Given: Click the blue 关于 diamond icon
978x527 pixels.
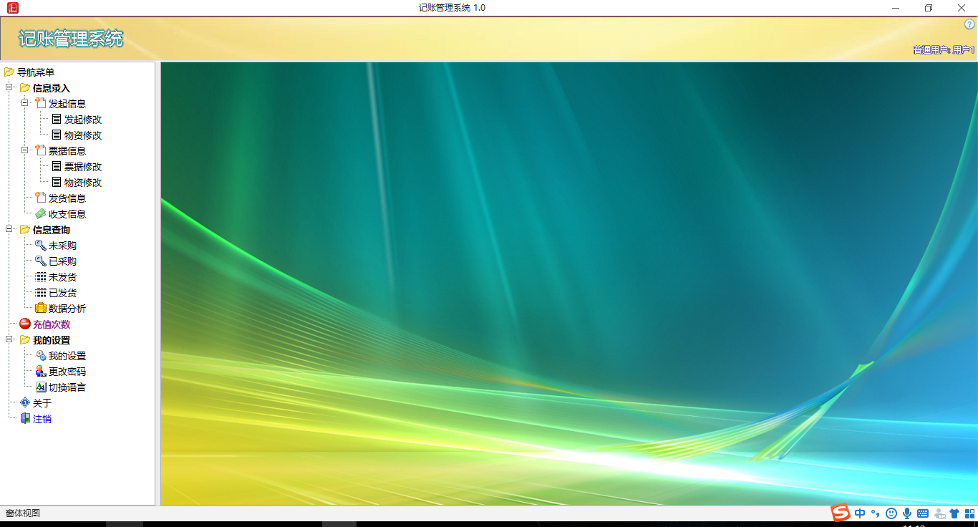Looking at the screenshot, I should tap(25, 403).
